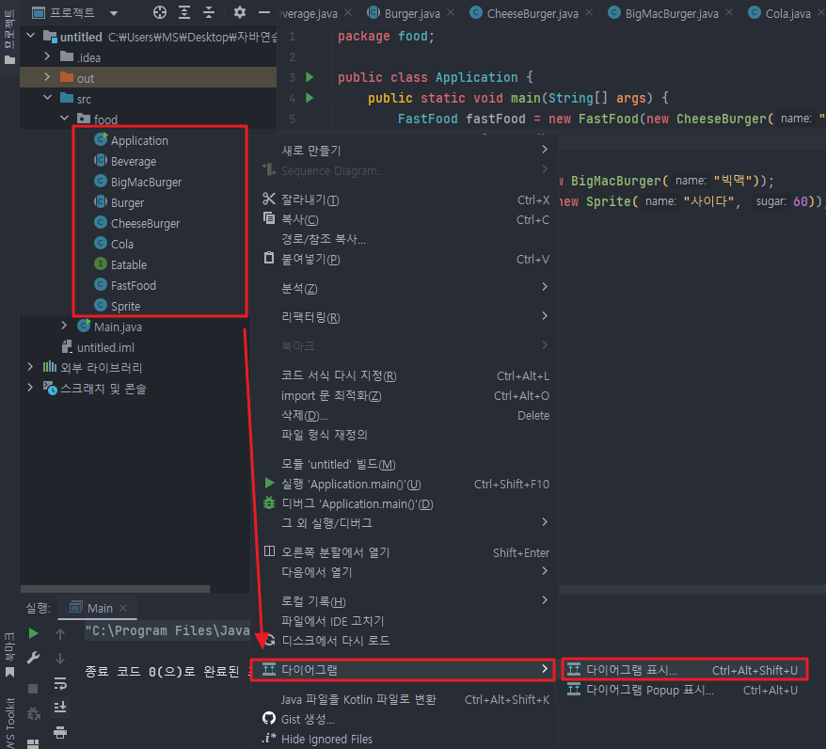This screenshot has height=749, width=826.
Task: Expand the 스크래치 및 콘솔 node
Action: (x=30, y=388)
